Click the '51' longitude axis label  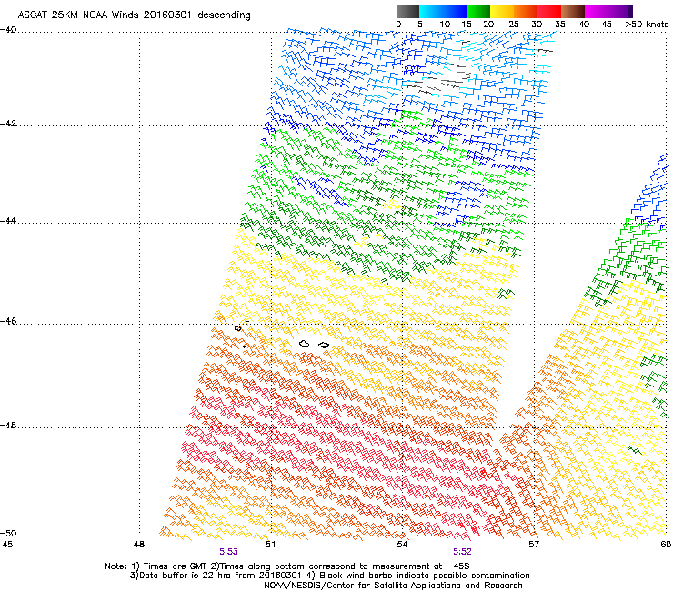270,545
